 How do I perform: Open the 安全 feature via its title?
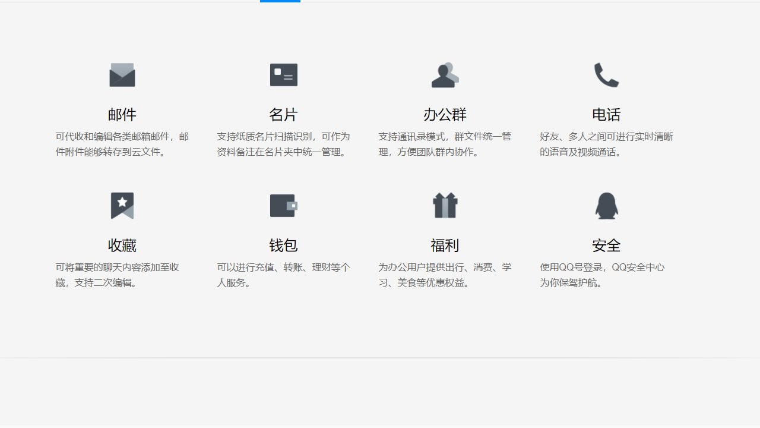point(606,245)
